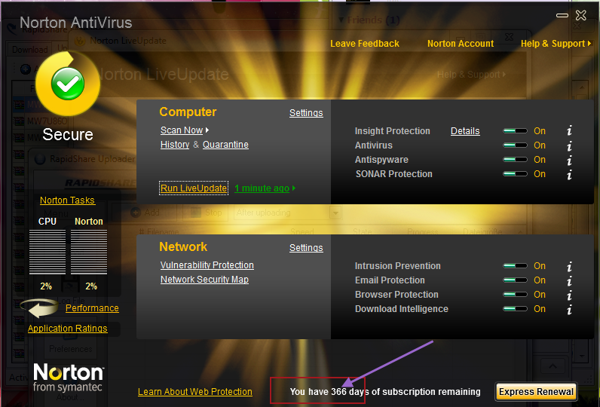Disable Download Intelligence switch
This screenshot has height=407, width=600.
pyautogui.click(x=515, y=309)
